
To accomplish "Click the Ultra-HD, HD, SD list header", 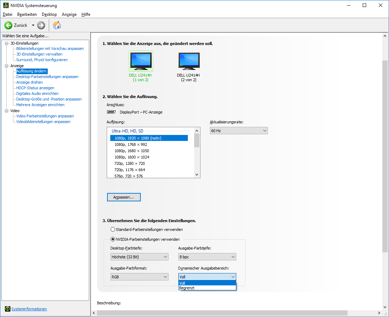I will tap(127, 131).
